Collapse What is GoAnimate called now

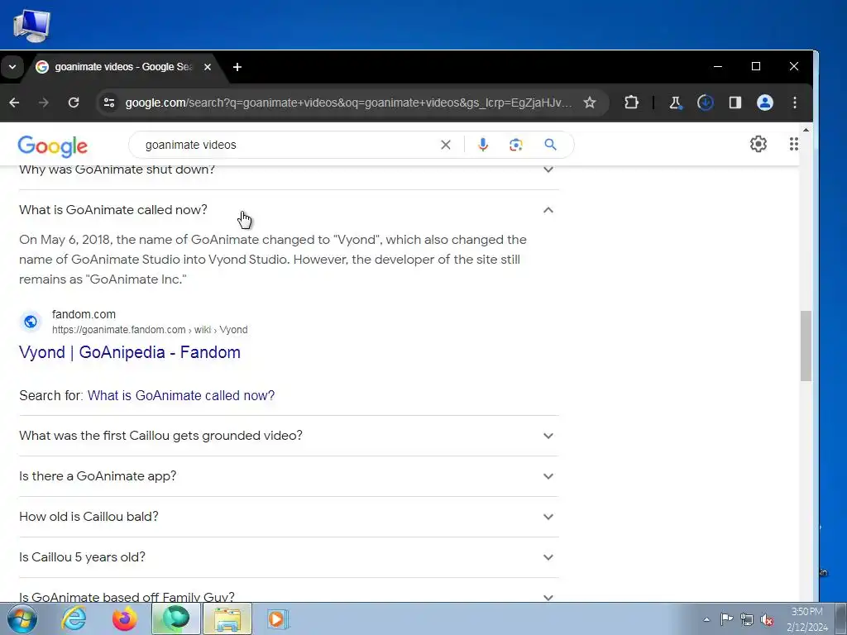[x=289, y=210]
